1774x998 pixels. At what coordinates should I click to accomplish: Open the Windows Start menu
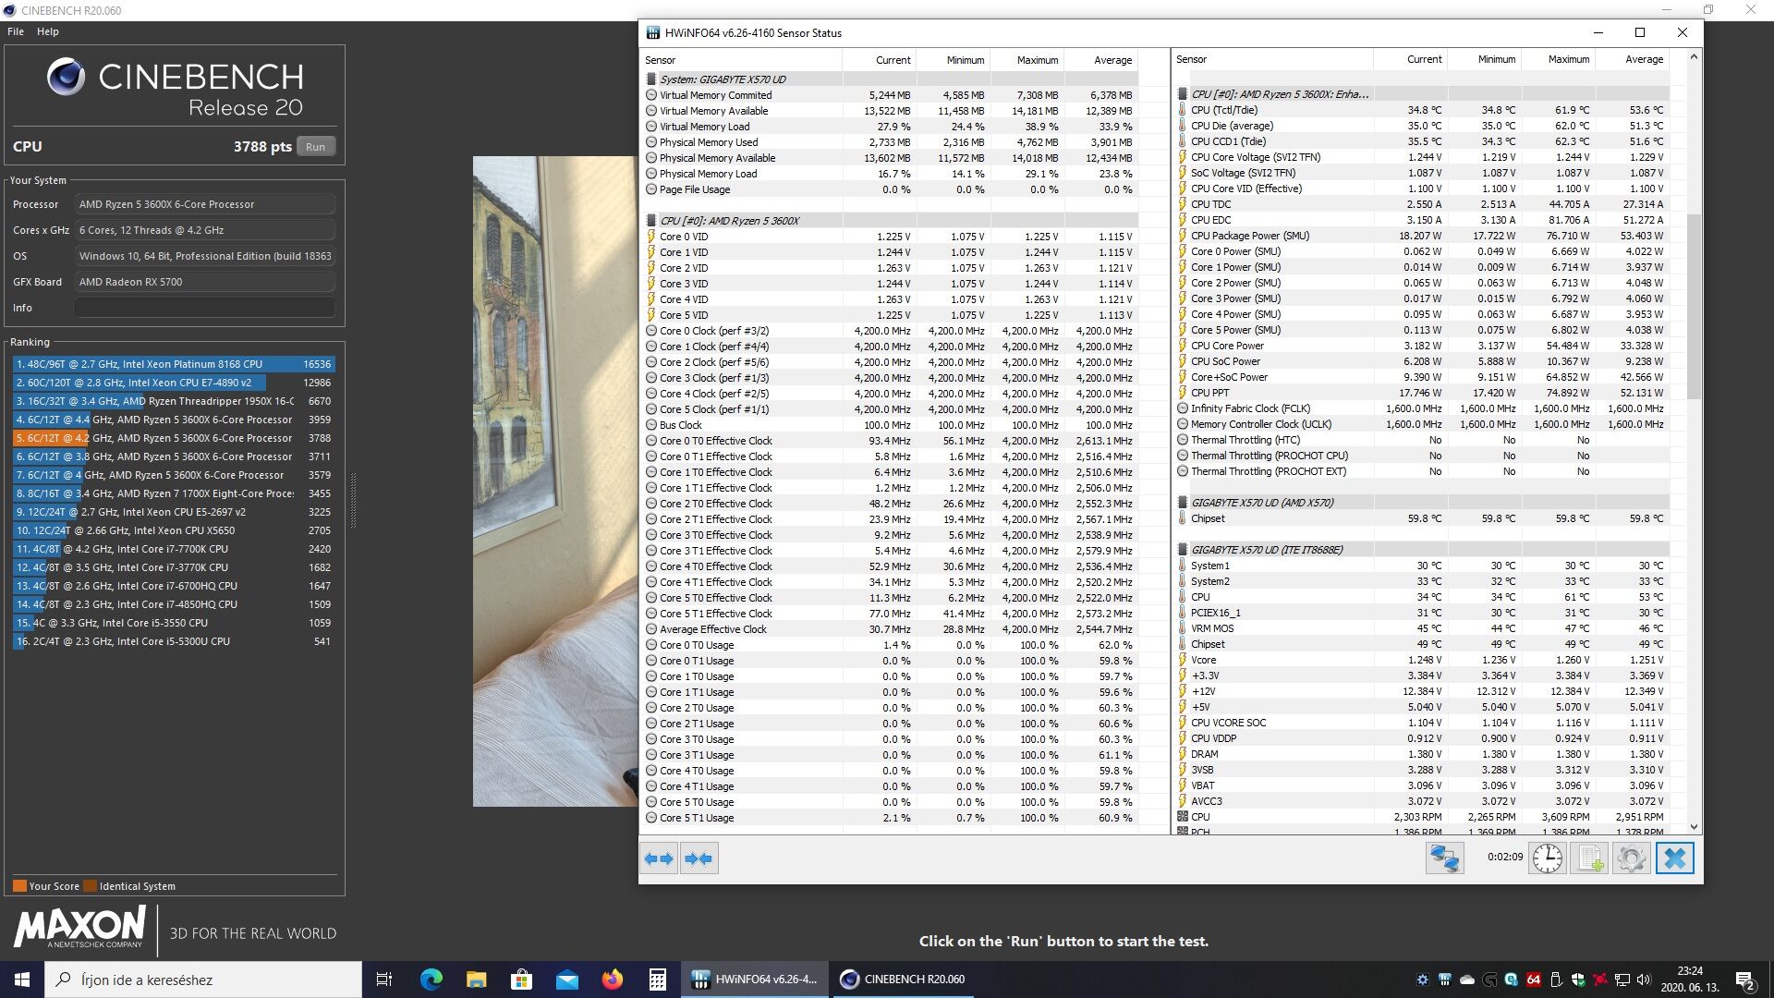(22, 980)
